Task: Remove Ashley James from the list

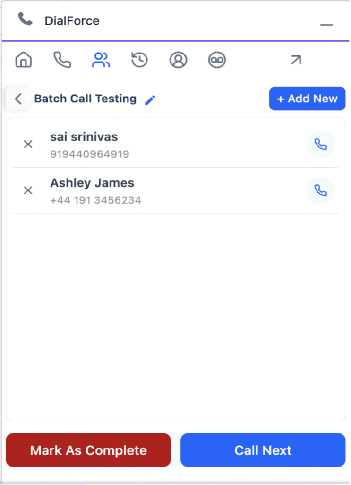Action: [28, 190]
